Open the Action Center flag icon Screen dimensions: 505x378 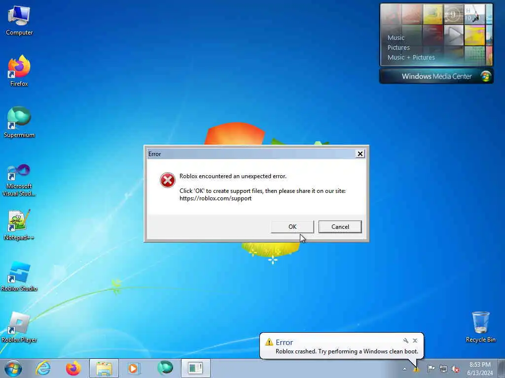pyautogui.click(x=431, y=369)
